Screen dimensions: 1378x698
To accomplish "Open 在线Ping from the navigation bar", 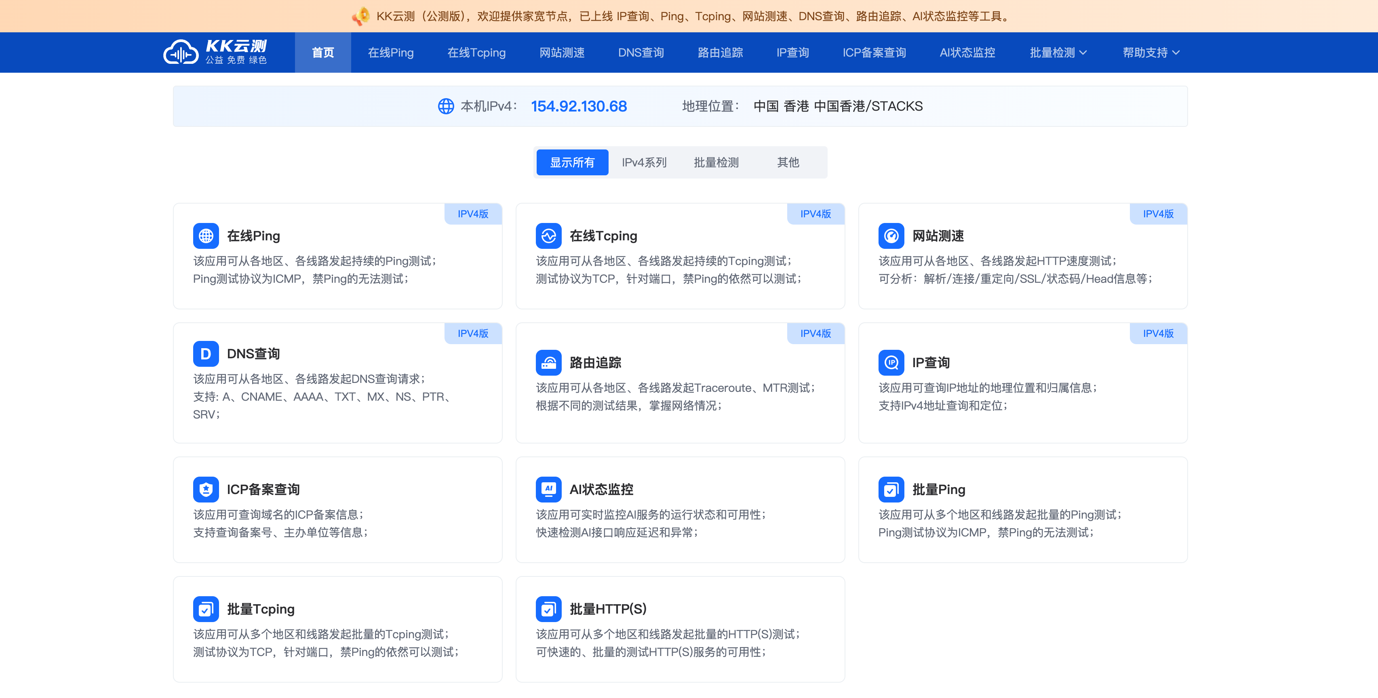I will point(391,53).
